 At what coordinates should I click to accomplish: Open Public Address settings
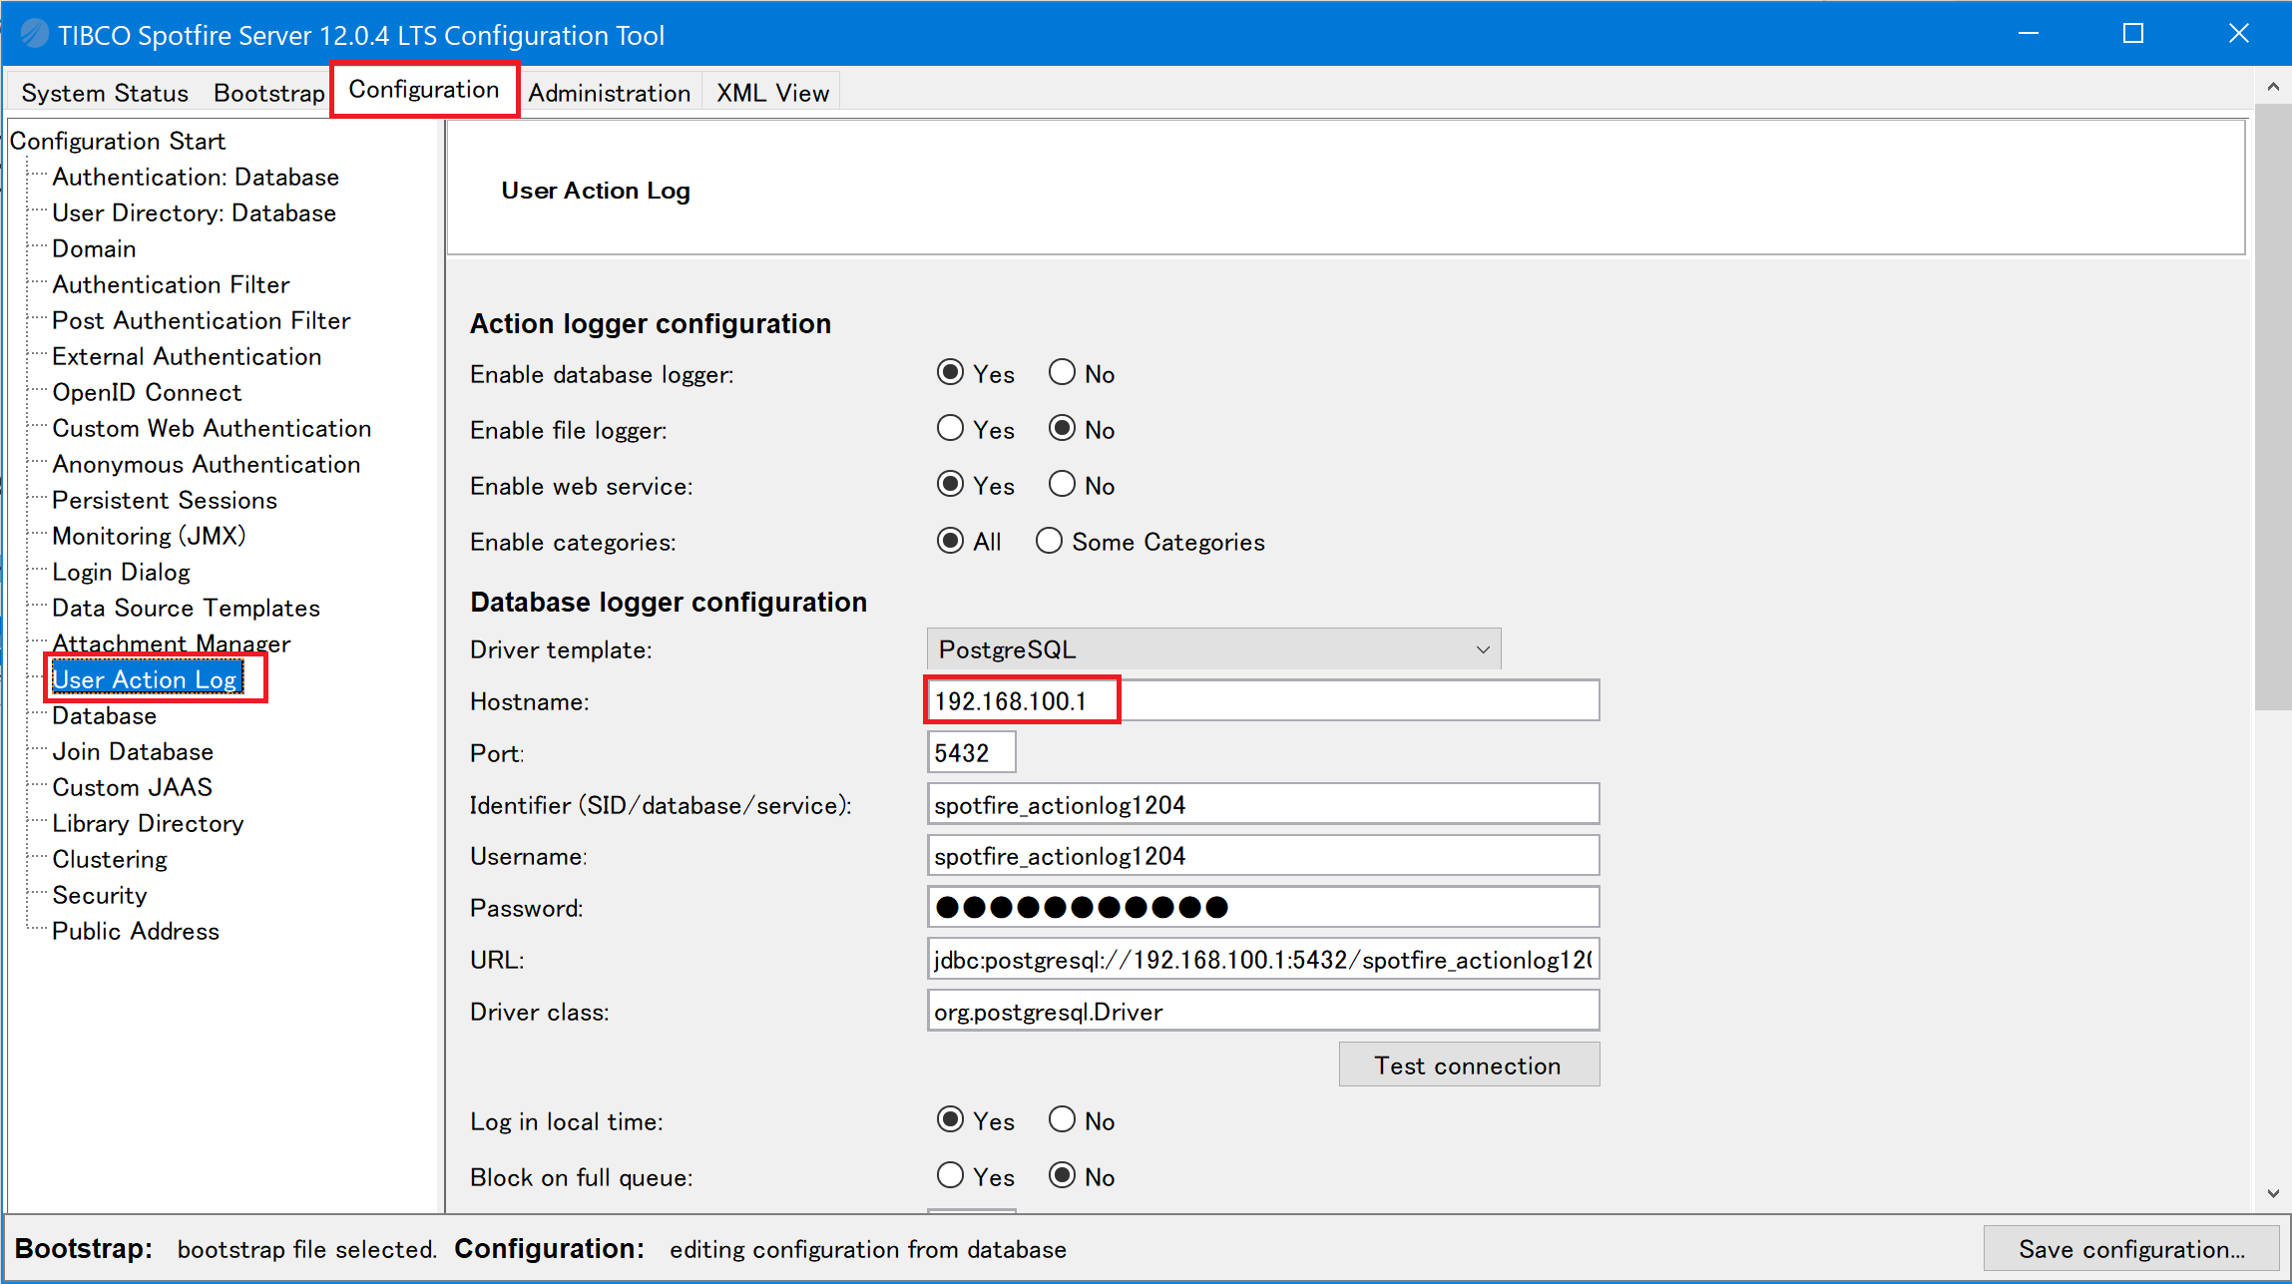[x=135, y=931]
